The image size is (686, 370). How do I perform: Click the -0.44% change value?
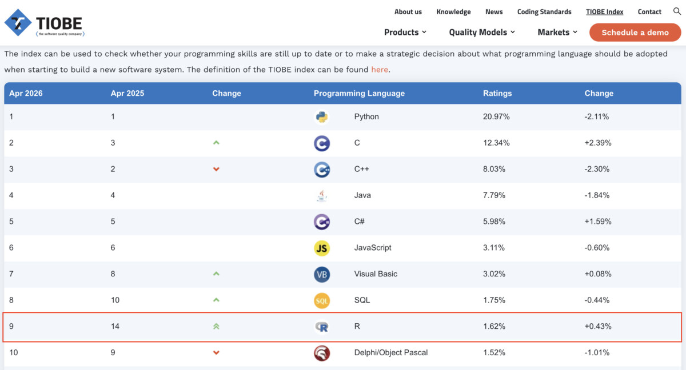597,300
